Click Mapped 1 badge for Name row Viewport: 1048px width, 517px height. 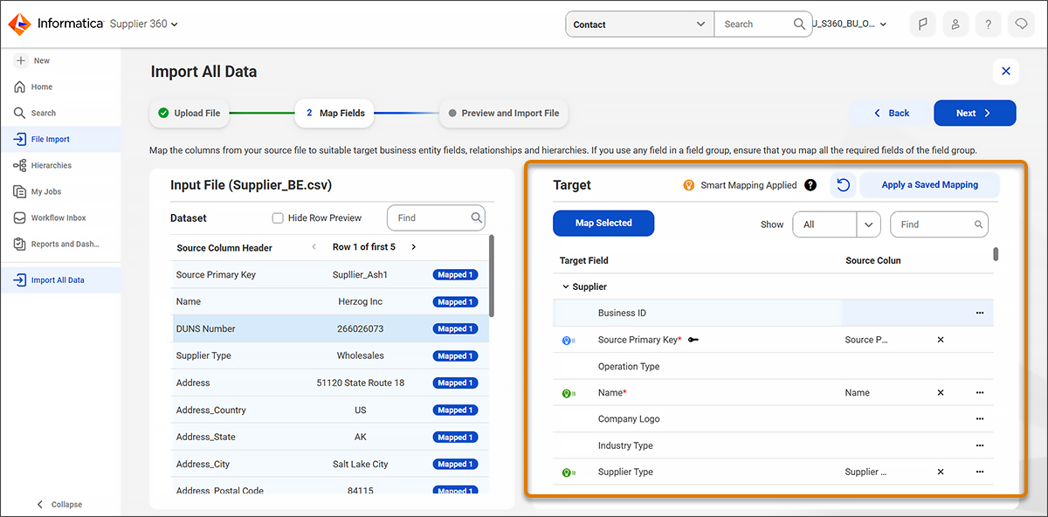(x=455, y=301)
